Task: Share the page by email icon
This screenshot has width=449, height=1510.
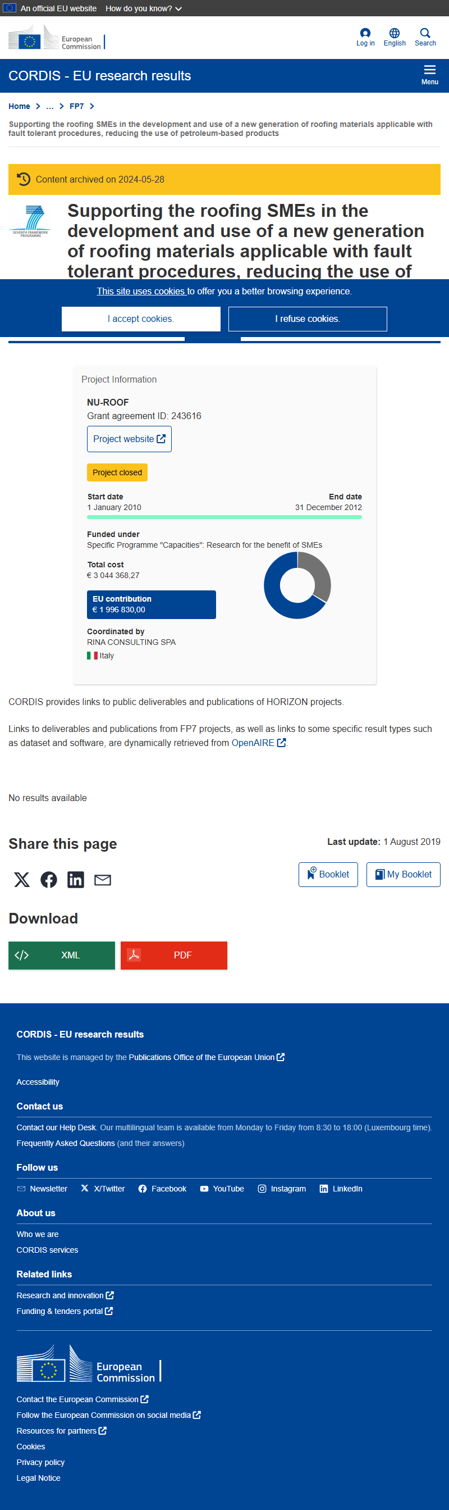Action: 103,879
